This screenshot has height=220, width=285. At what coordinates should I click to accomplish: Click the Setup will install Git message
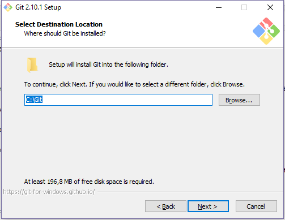click(108, 64)
